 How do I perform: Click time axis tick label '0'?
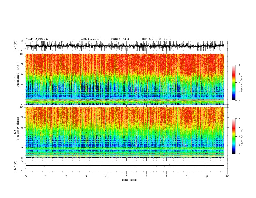point(26,176)
